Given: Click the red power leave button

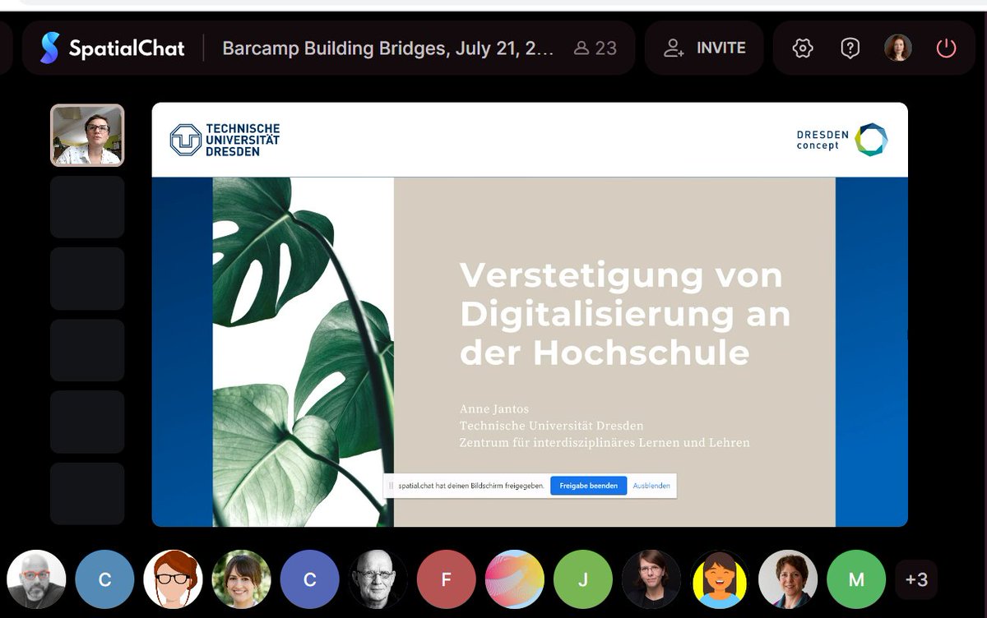Looking at the screenshot, I should (947, 48).
